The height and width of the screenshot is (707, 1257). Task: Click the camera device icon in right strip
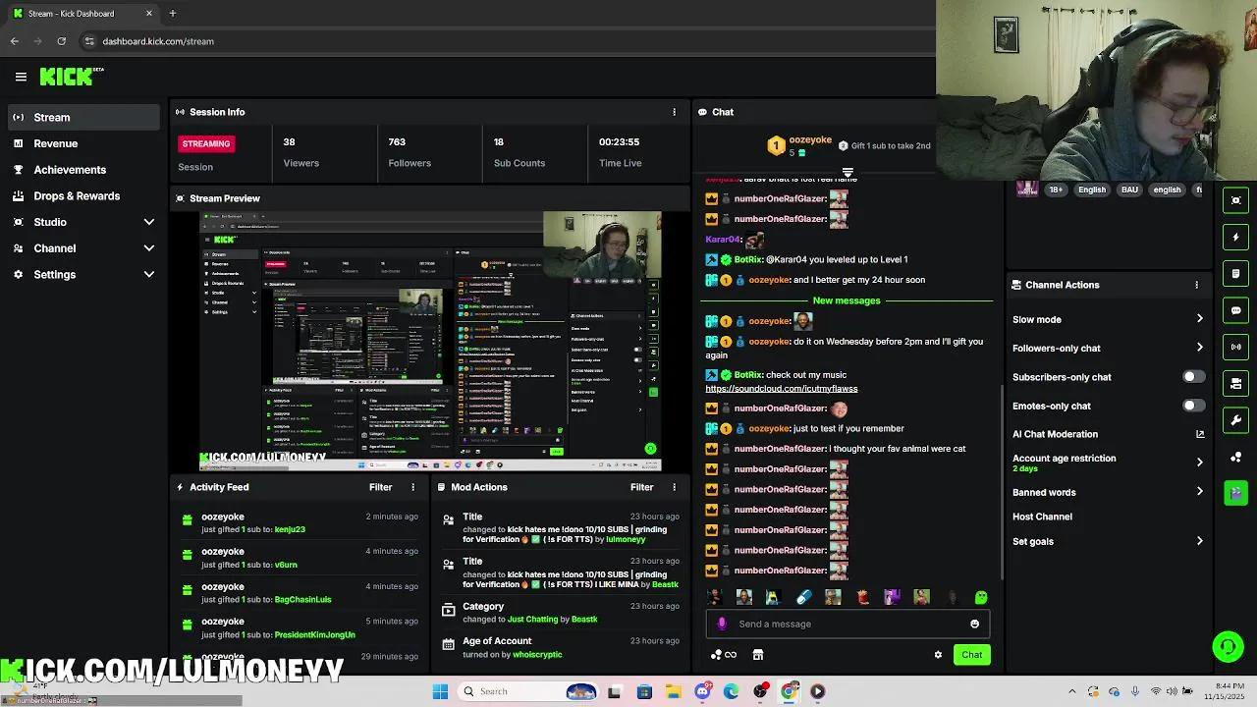[x=1236, y=383]
